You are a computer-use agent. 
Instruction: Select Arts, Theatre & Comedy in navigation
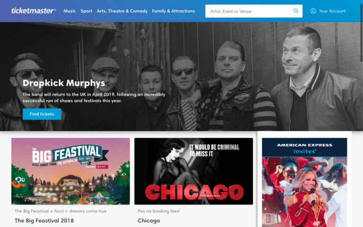[x=122, y=11]
